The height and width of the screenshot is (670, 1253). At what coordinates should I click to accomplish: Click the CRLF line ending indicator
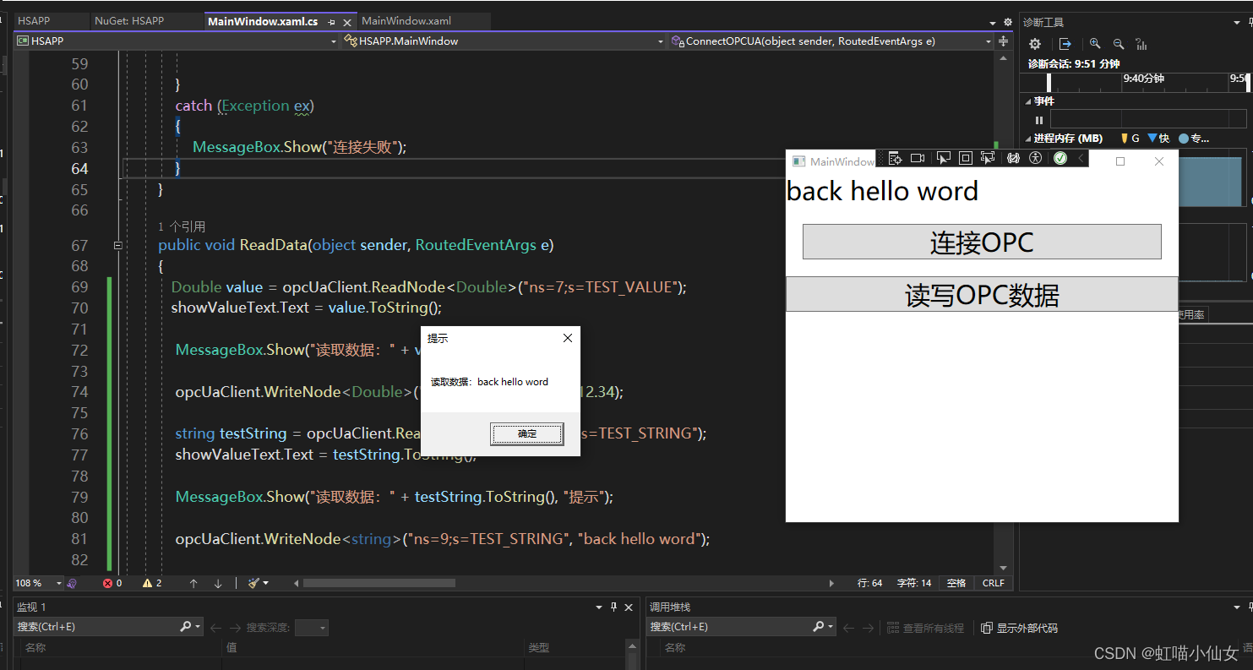tap(994, 583)
